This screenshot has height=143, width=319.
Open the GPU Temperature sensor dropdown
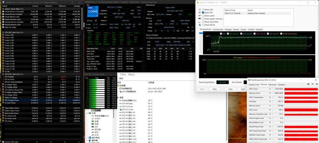click(x=270, y=98)
